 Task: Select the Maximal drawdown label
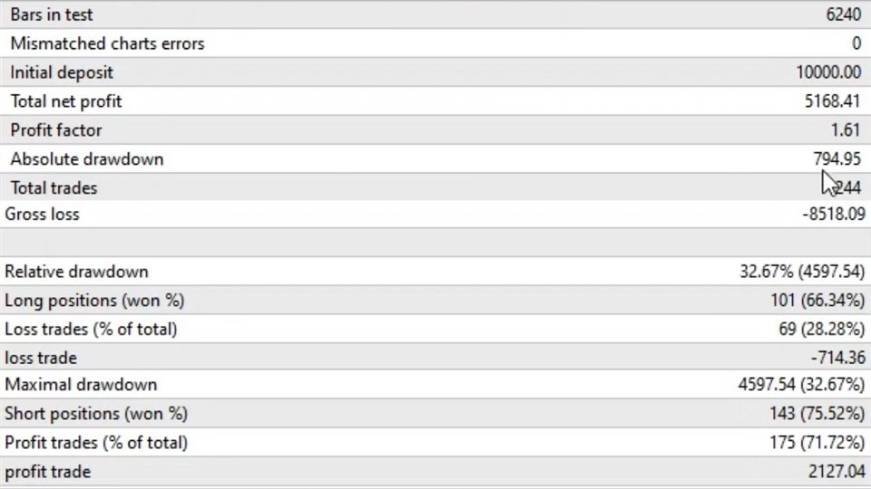click(81, 384)
